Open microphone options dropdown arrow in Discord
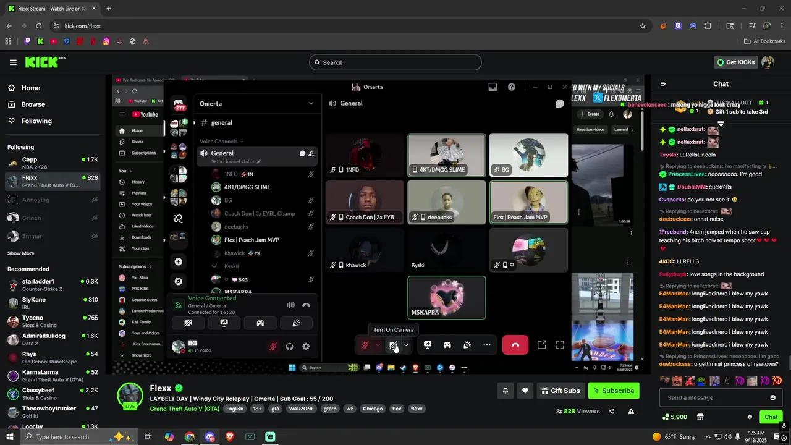The image size is (791, 445). pyautogui.click(x=378, y=345)
